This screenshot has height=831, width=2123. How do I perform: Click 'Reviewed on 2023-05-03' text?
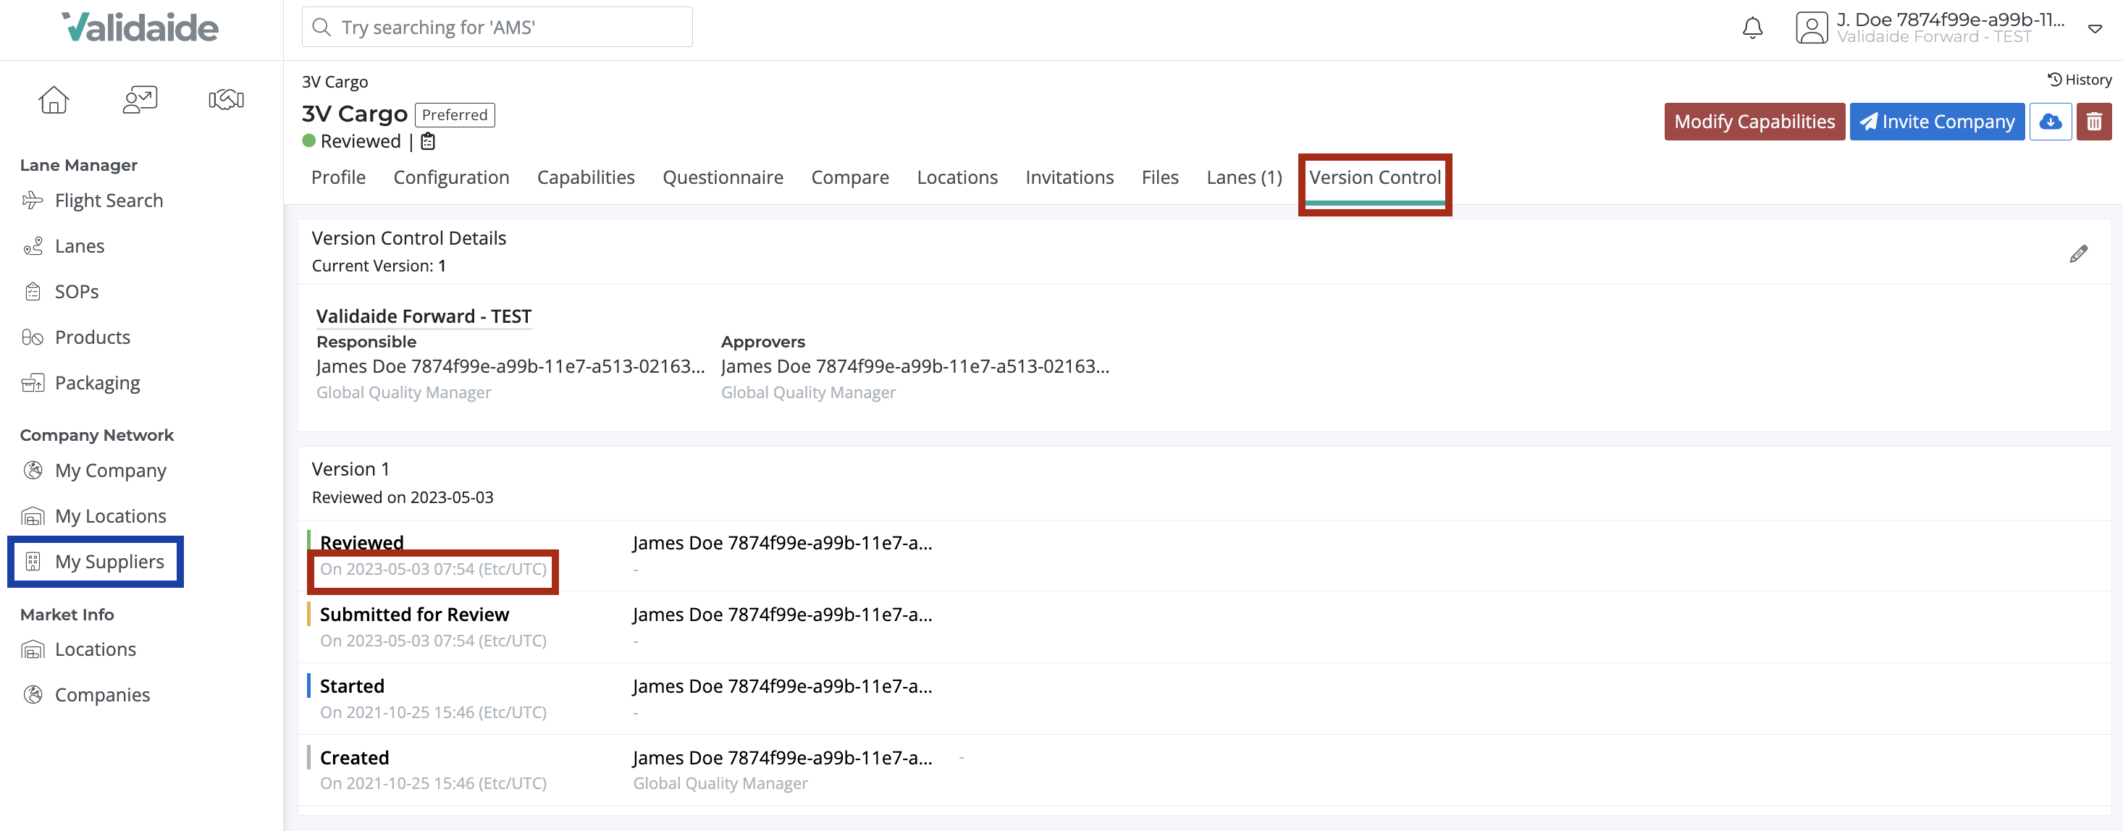(402, 497)
